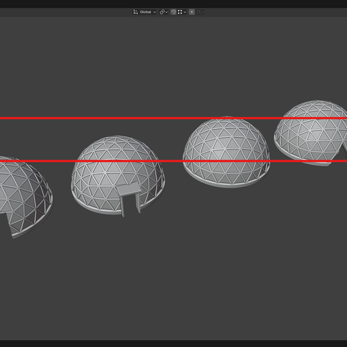The image size is (347, 347).
Task: Toggle proportional editing
Action: (192, 12)
